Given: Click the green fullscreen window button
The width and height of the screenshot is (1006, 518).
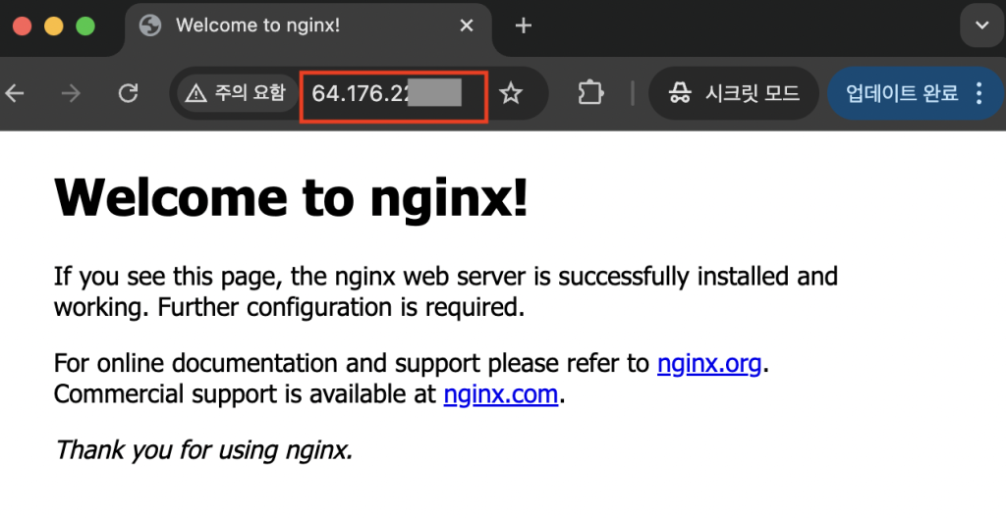Looking at the screenshot, I should (85, 26).
